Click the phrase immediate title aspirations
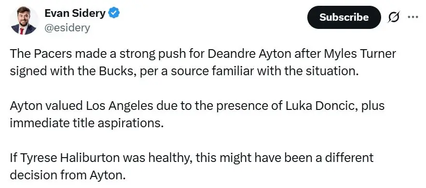Viewport: 426px width, 188px height. (87, 123)
